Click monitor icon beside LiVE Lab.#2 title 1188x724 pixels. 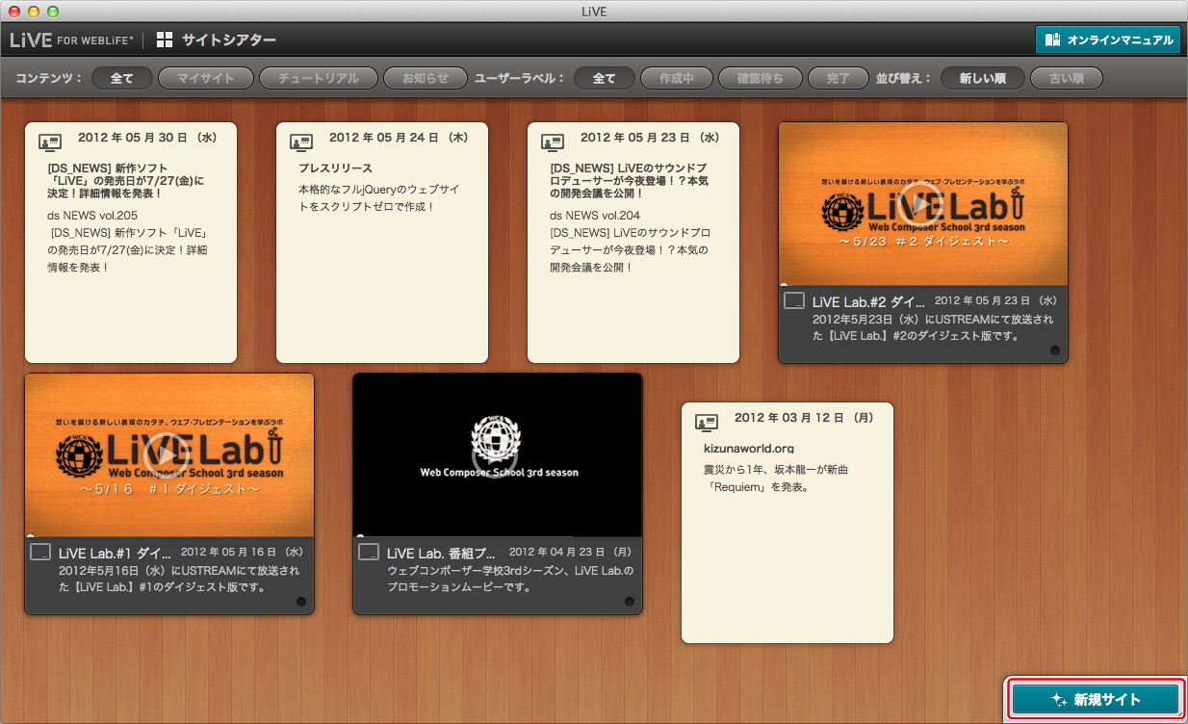pos(793,300)
